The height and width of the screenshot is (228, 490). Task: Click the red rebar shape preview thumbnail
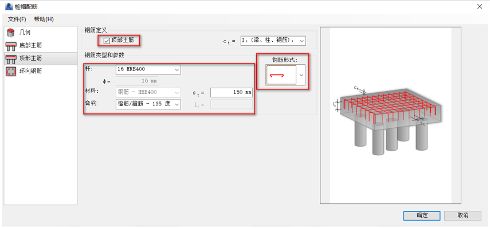click(281, 75)
